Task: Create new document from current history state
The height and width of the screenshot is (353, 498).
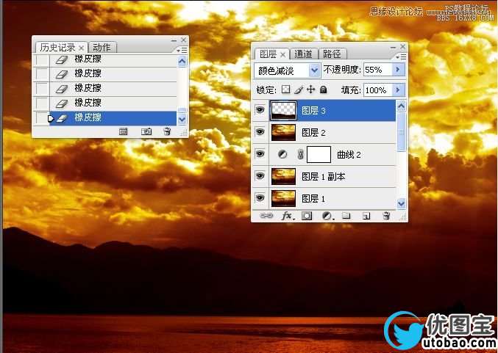Action: (x=124, y=131)
